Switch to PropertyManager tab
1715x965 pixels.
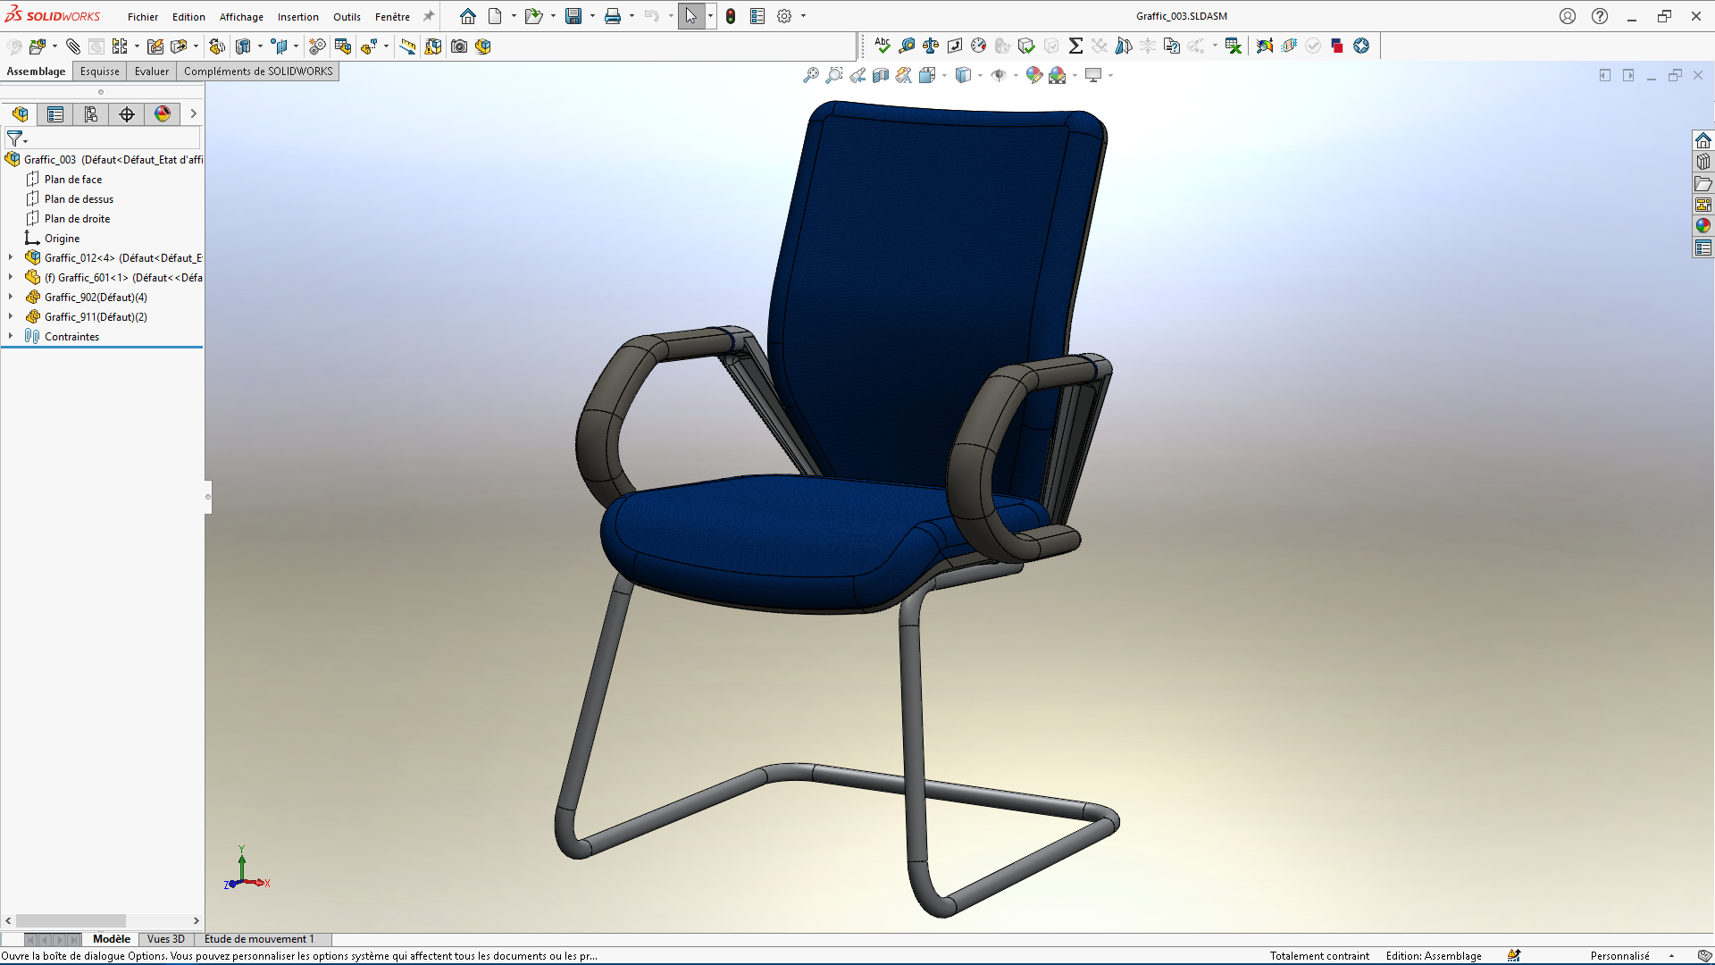pos(55,113)
